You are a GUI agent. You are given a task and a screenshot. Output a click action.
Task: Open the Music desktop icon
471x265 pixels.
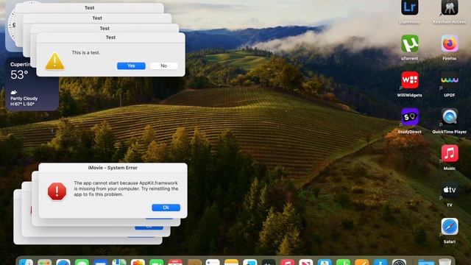click(450, 154)
